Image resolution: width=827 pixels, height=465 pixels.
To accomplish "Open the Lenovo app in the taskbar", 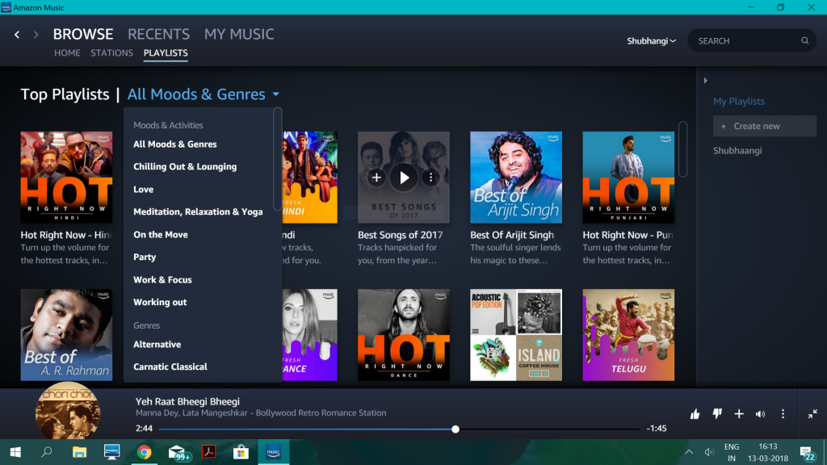I will (x=111, y=452).
